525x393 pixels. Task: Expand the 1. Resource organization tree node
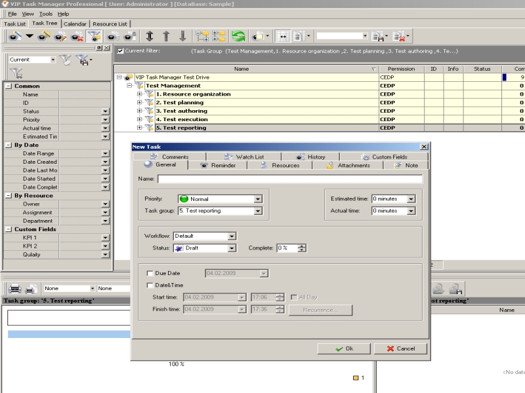[x=140, y=94]
